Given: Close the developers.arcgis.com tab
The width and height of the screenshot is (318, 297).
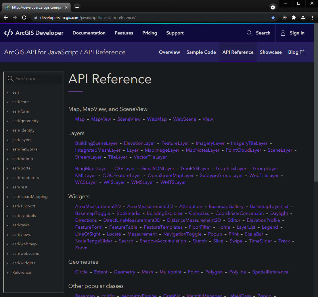Looking at the screenshot, I should coord(66,7).
